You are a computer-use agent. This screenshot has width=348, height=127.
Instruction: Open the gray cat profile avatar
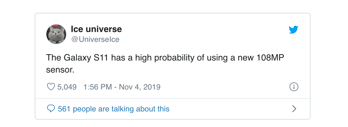coord(56,34)
